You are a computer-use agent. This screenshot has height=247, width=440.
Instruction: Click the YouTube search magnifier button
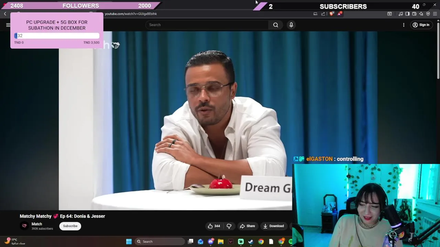276,25
